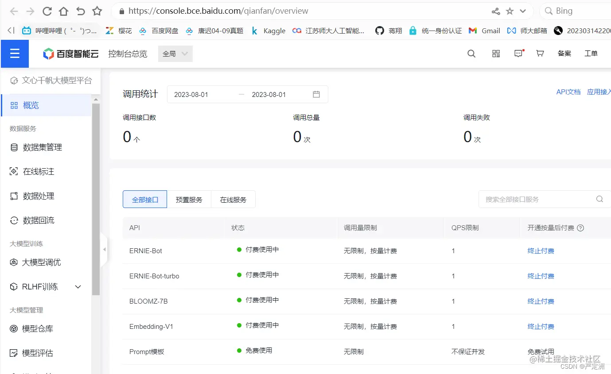Click 备案 in the header
611x374 pixels.
tap(564, 54)
